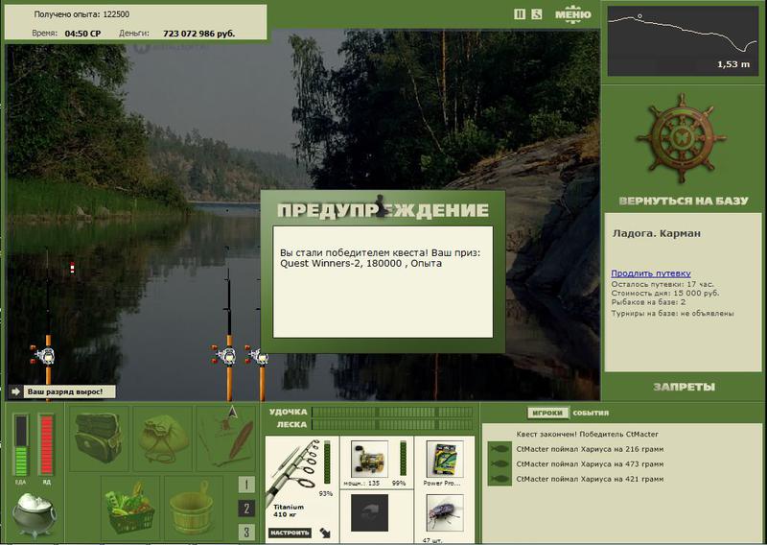Open the ЗАПРЕТЫ section
Image resolution: width=767 pixels, height=545 pixels.
click(684, 387)
